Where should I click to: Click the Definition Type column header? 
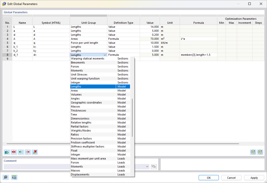(x=124, y=23)
